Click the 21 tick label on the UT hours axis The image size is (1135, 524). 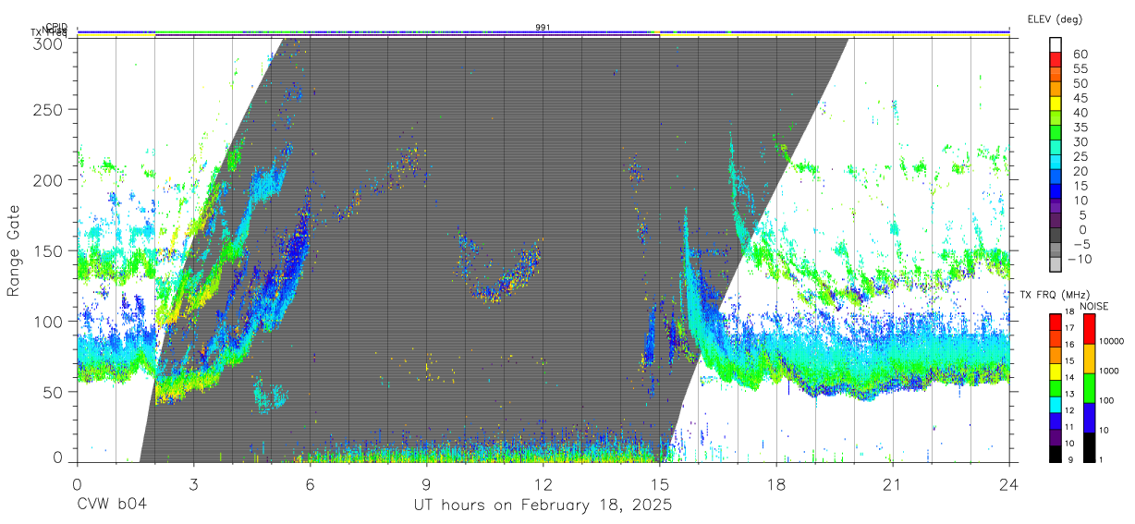click(x=893, y=483)
